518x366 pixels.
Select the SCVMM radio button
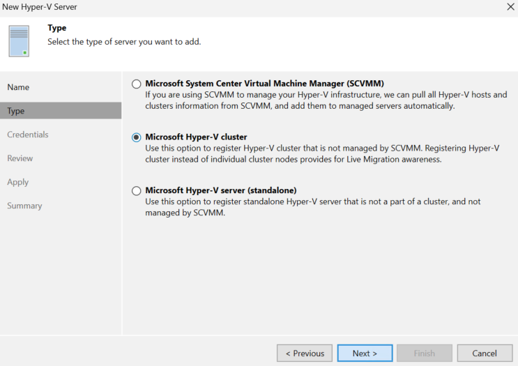click(x=136, y=84)
